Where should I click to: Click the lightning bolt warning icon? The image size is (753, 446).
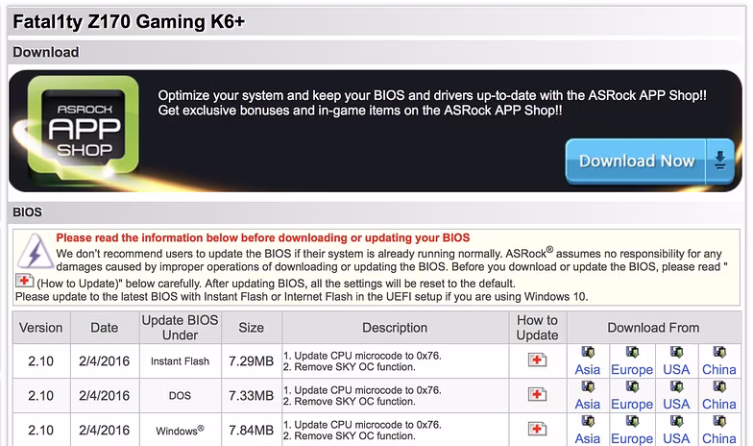point(35,252)
